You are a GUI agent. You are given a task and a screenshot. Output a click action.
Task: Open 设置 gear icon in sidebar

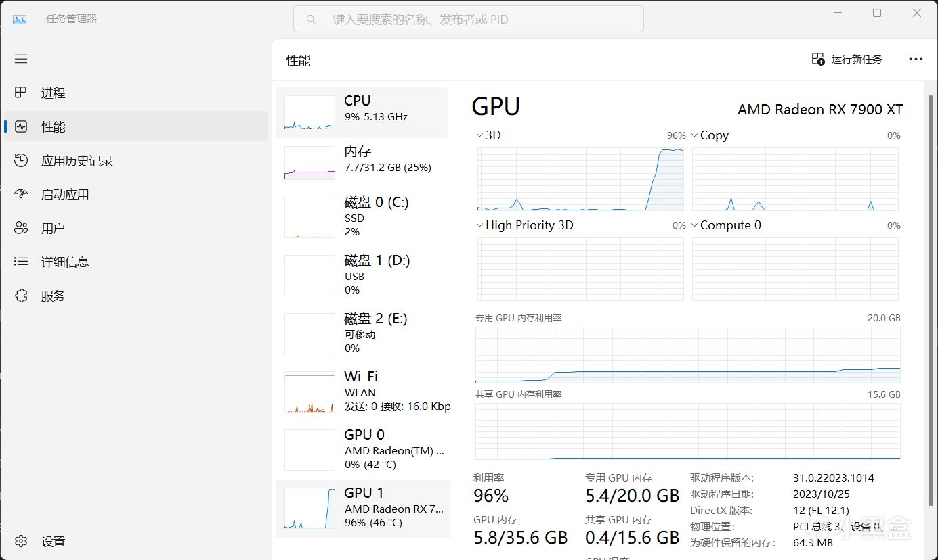[21, 541]
